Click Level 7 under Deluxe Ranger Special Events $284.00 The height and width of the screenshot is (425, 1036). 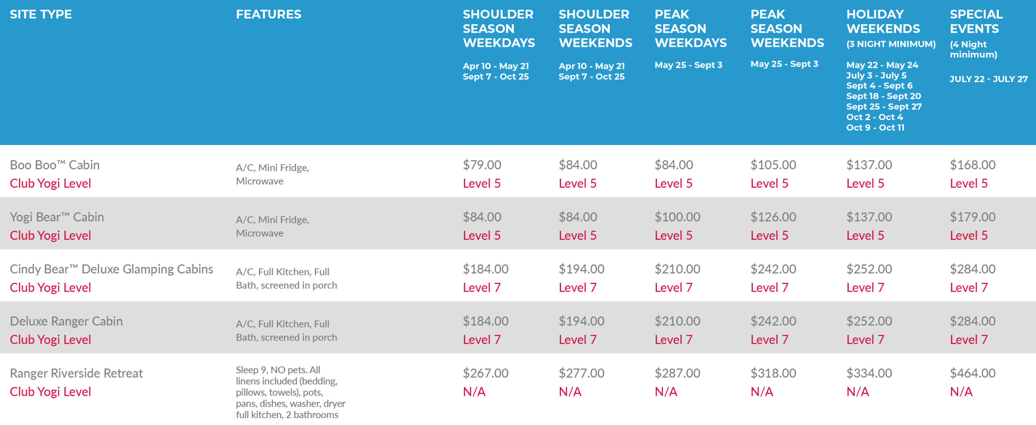(968, 340)
